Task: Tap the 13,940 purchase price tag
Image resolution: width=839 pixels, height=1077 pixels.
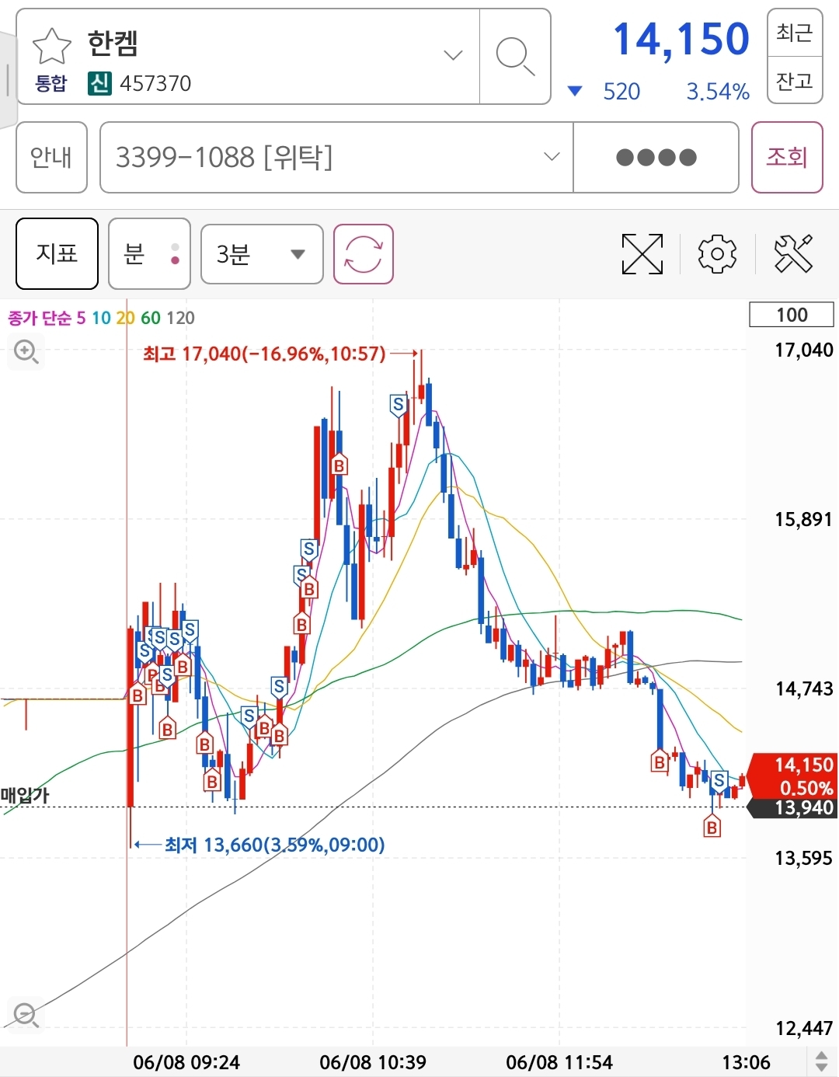Action: pos(793,808)
